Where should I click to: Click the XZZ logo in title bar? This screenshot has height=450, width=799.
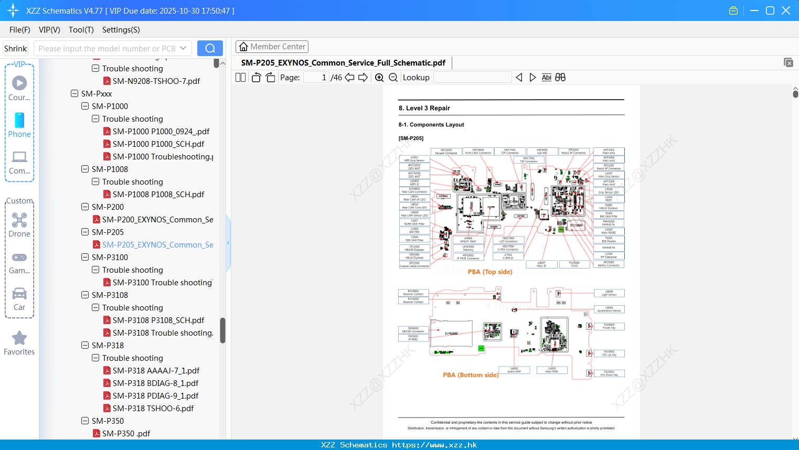[x=13, y=10]
